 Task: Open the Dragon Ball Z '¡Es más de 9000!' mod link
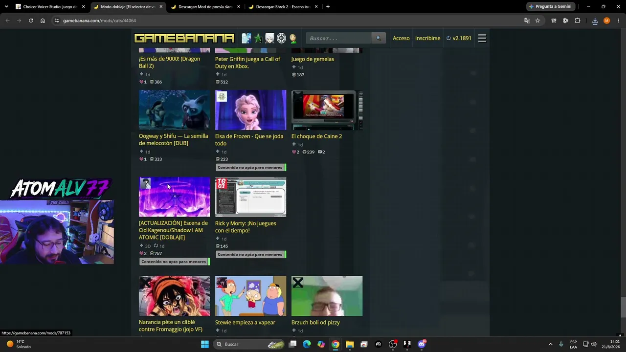[x=169, y=63]
